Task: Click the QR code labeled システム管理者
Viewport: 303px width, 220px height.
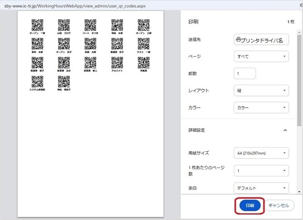Action: [37, 82]
